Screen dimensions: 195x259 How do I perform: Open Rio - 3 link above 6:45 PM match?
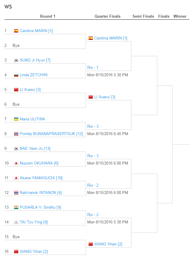pyautogui.click(x=93, y=126)
